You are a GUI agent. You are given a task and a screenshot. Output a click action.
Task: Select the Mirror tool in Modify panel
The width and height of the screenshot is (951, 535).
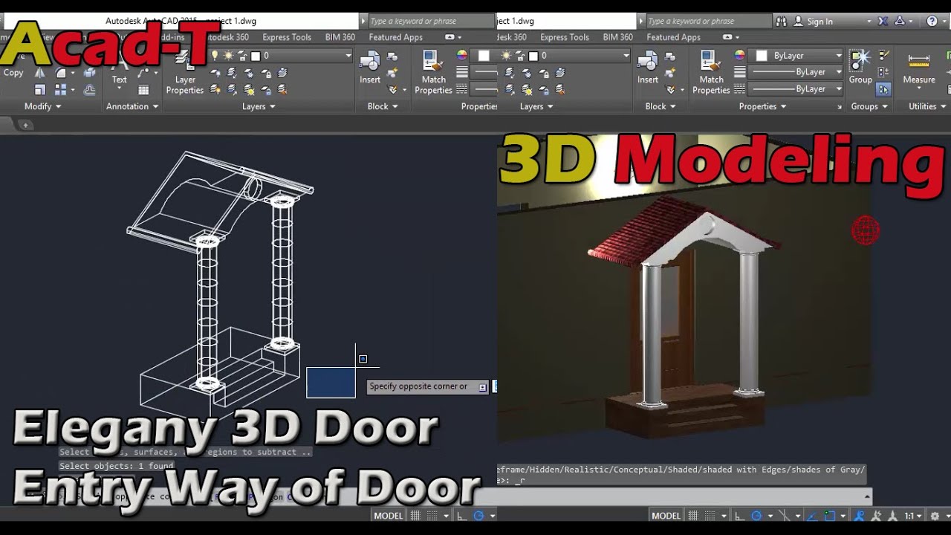[40, 73]
